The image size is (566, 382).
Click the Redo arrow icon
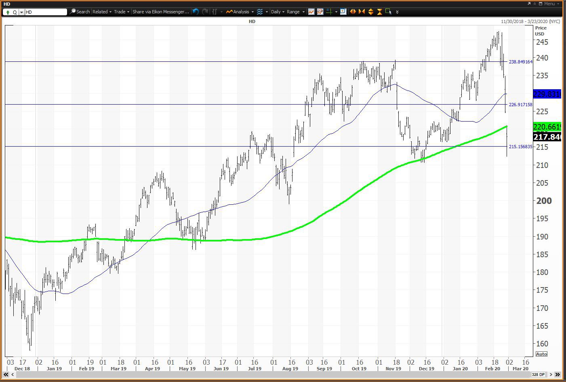[x=205, y=12]
